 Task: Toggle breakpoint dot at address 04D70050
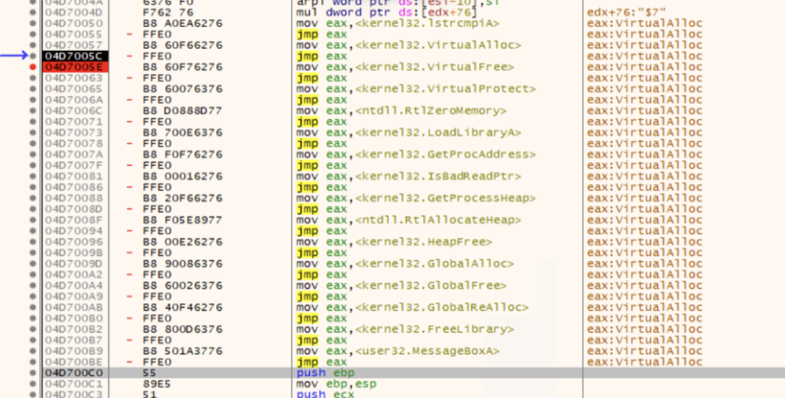32,24
